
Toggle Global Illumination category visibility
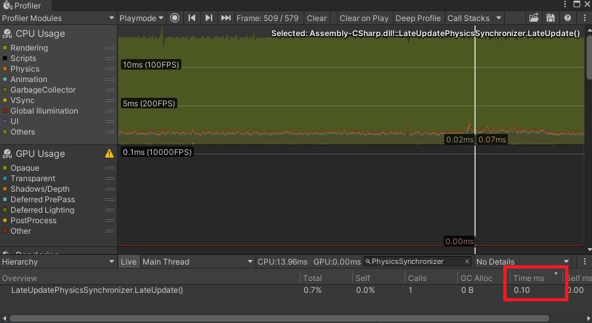(5, 111)
